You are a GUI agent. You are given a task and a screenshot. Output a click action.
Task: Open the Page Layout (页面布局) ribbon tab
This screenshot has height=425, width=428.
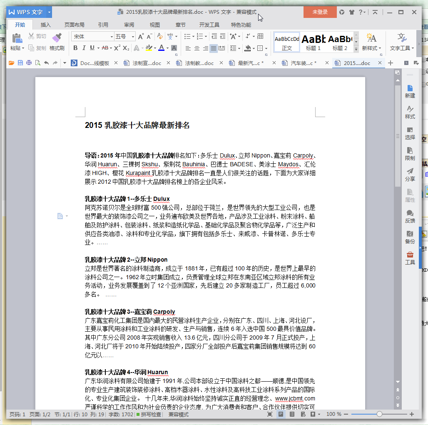click(74, 25)
